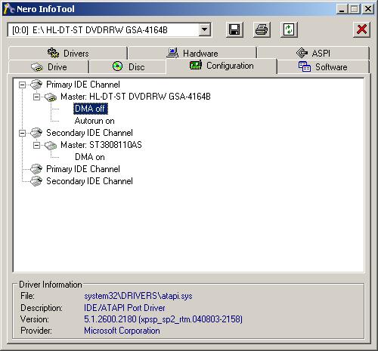The image size is (378, 351).
Task: Click the Refresh icon button
Action: 289,29
